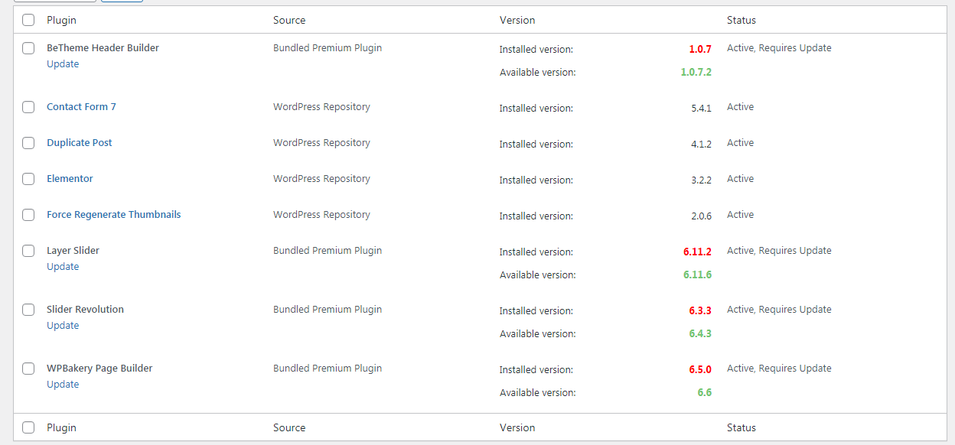
Task: Click Update under Layer Slider
Action: (63, 267)
